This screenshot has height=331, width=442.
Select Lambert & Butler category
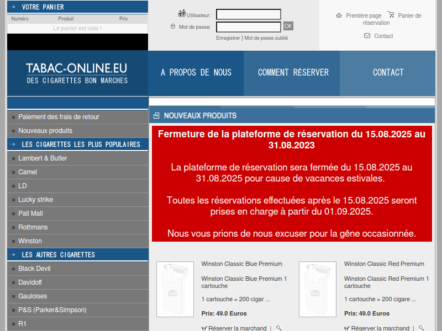coord(78,158)
